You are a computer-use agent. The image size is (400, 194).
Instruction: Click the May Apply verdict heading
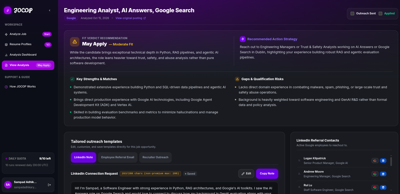pyautogui.click(x=94, y=44)
